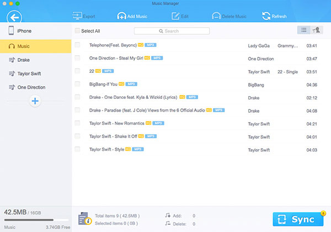Check the BigBang-If You track
This screenshot has width=331, height=232.
pos(77,84)
